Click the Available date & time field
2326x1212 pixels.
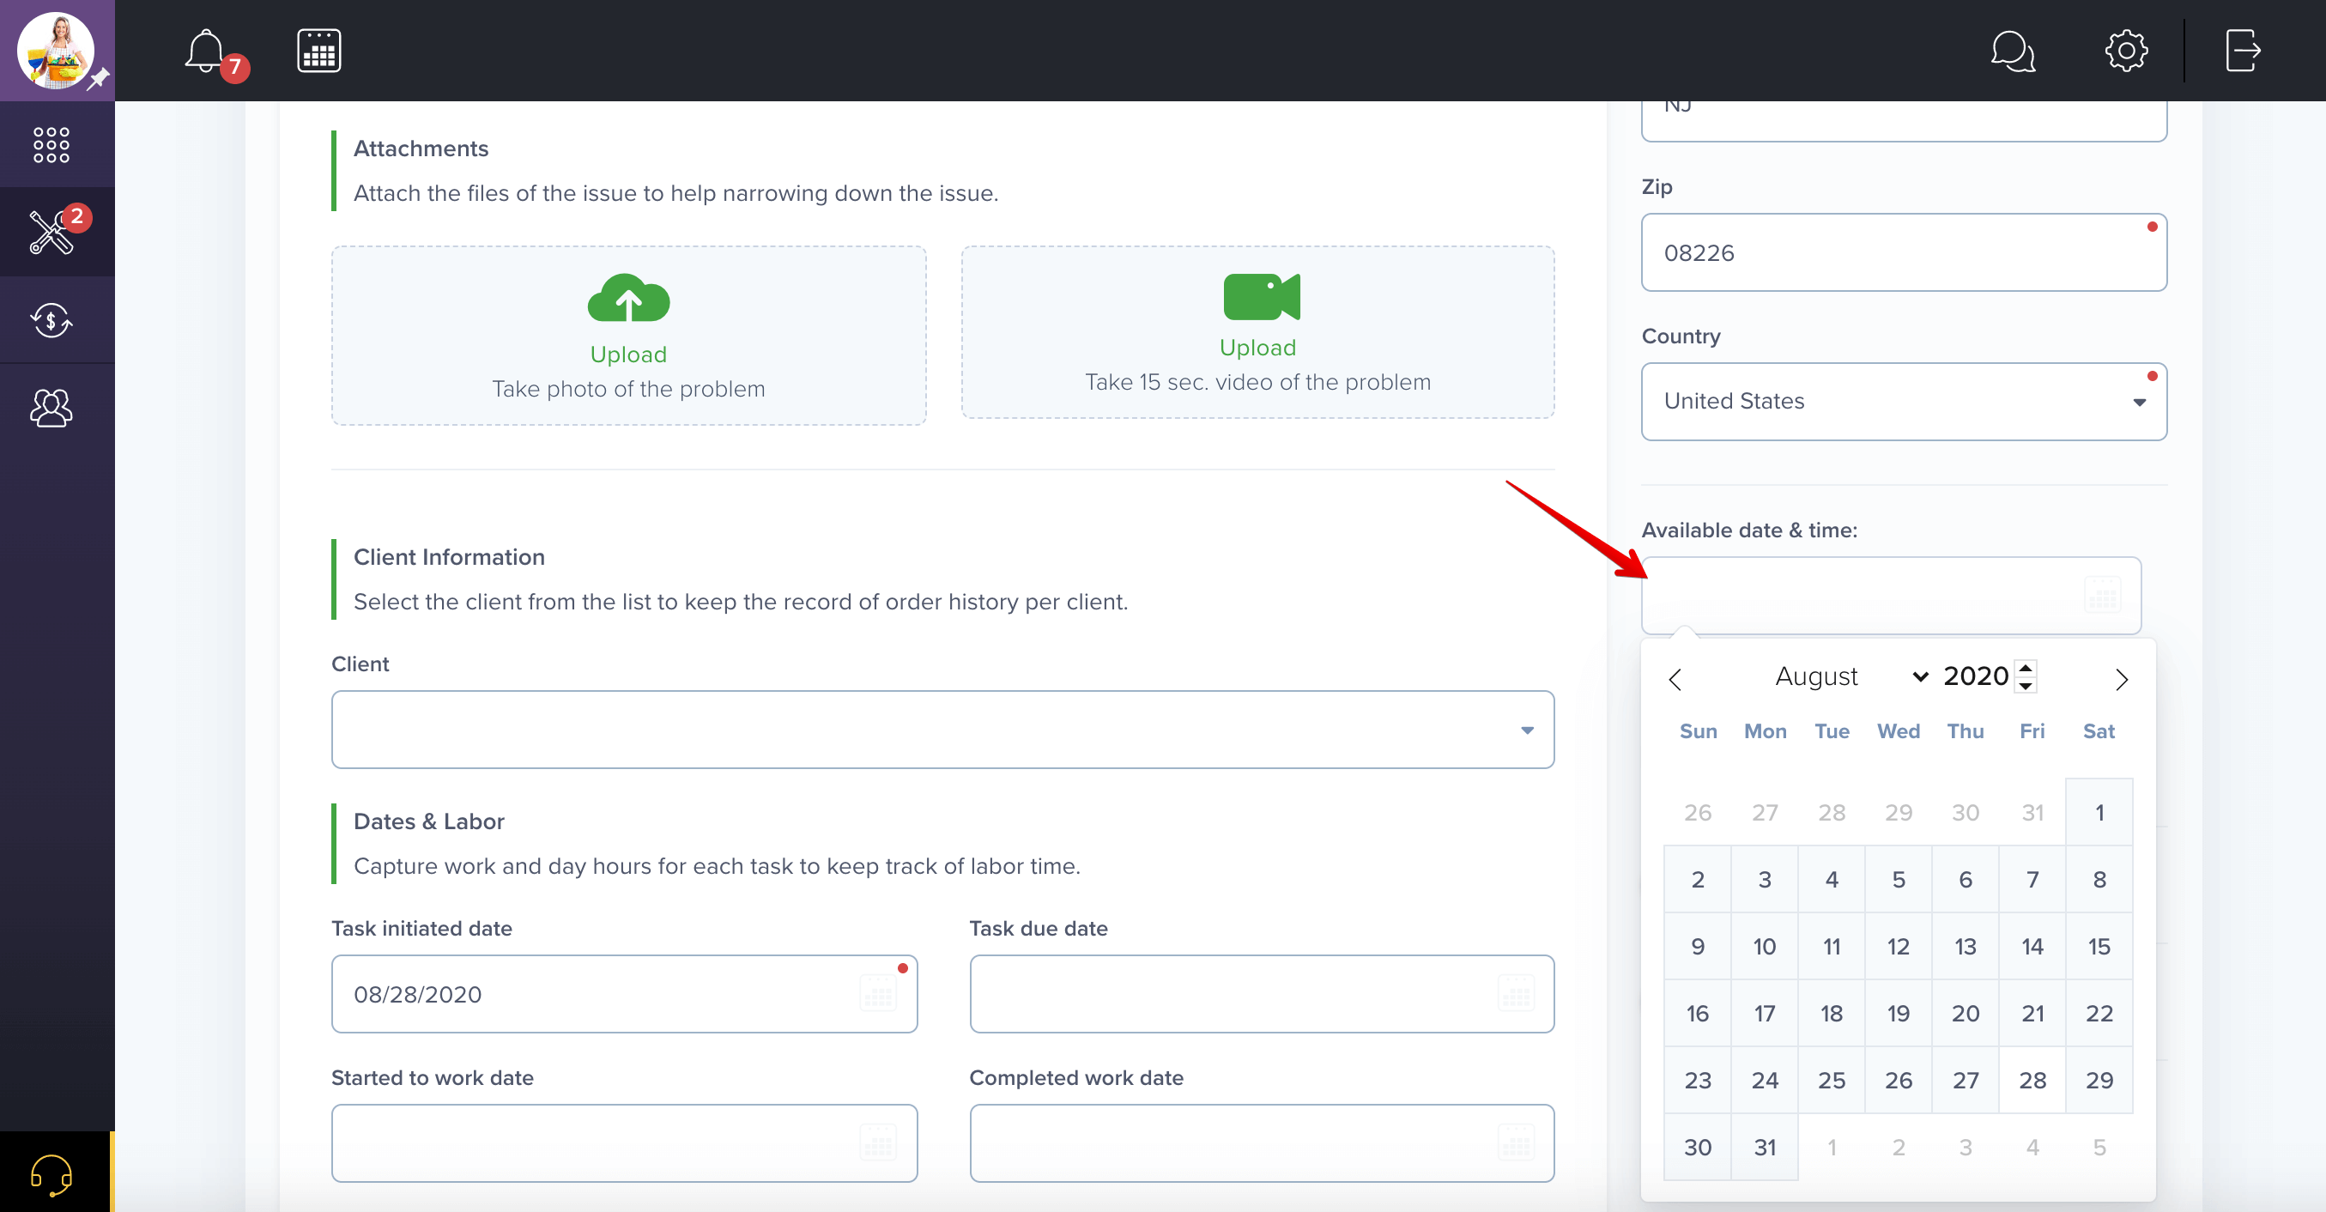(1892, 595)
